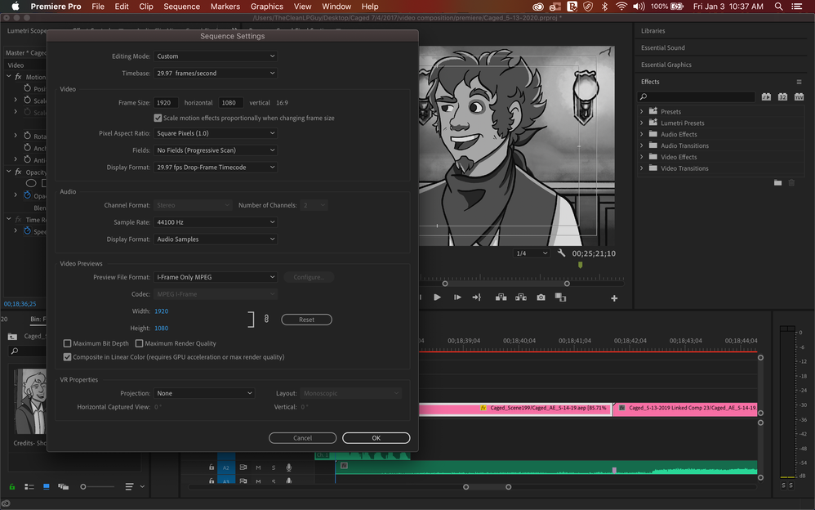Mute audio track A2 with the M button
This screenshot has height=510, width=815.
click(258, 467)
